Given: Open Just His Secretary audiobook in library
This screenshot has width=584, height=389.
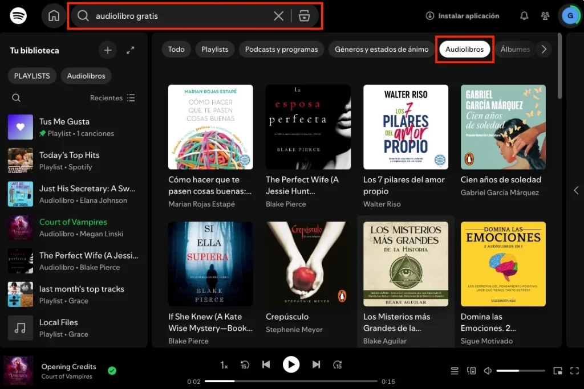Looking at the screenshot, I should (x=74, y=194).
